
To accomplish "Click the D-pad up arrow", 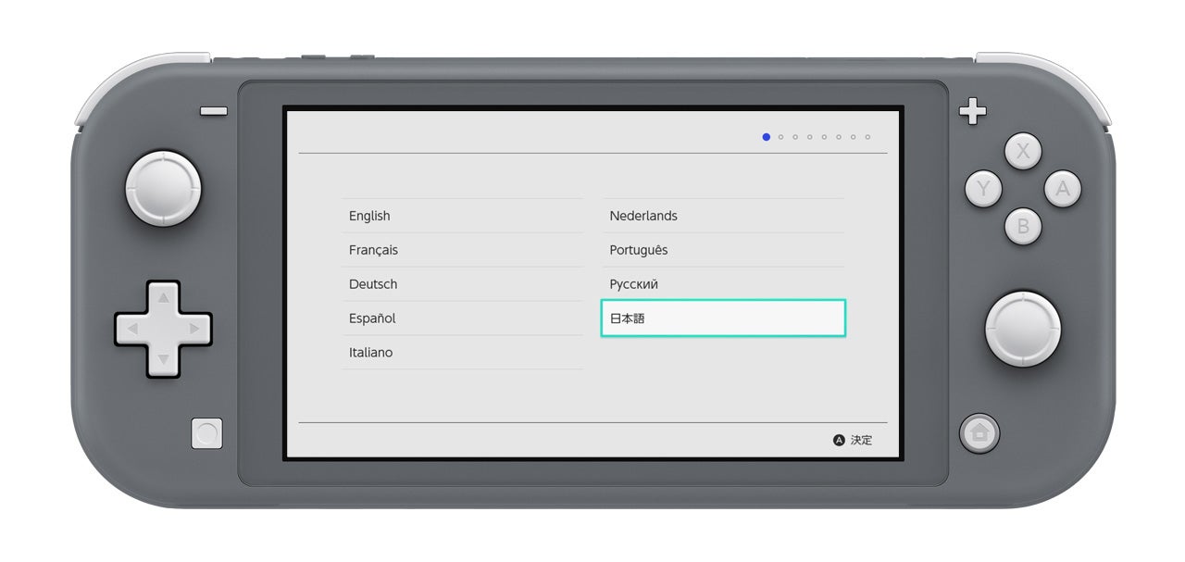I will point(163,299).
